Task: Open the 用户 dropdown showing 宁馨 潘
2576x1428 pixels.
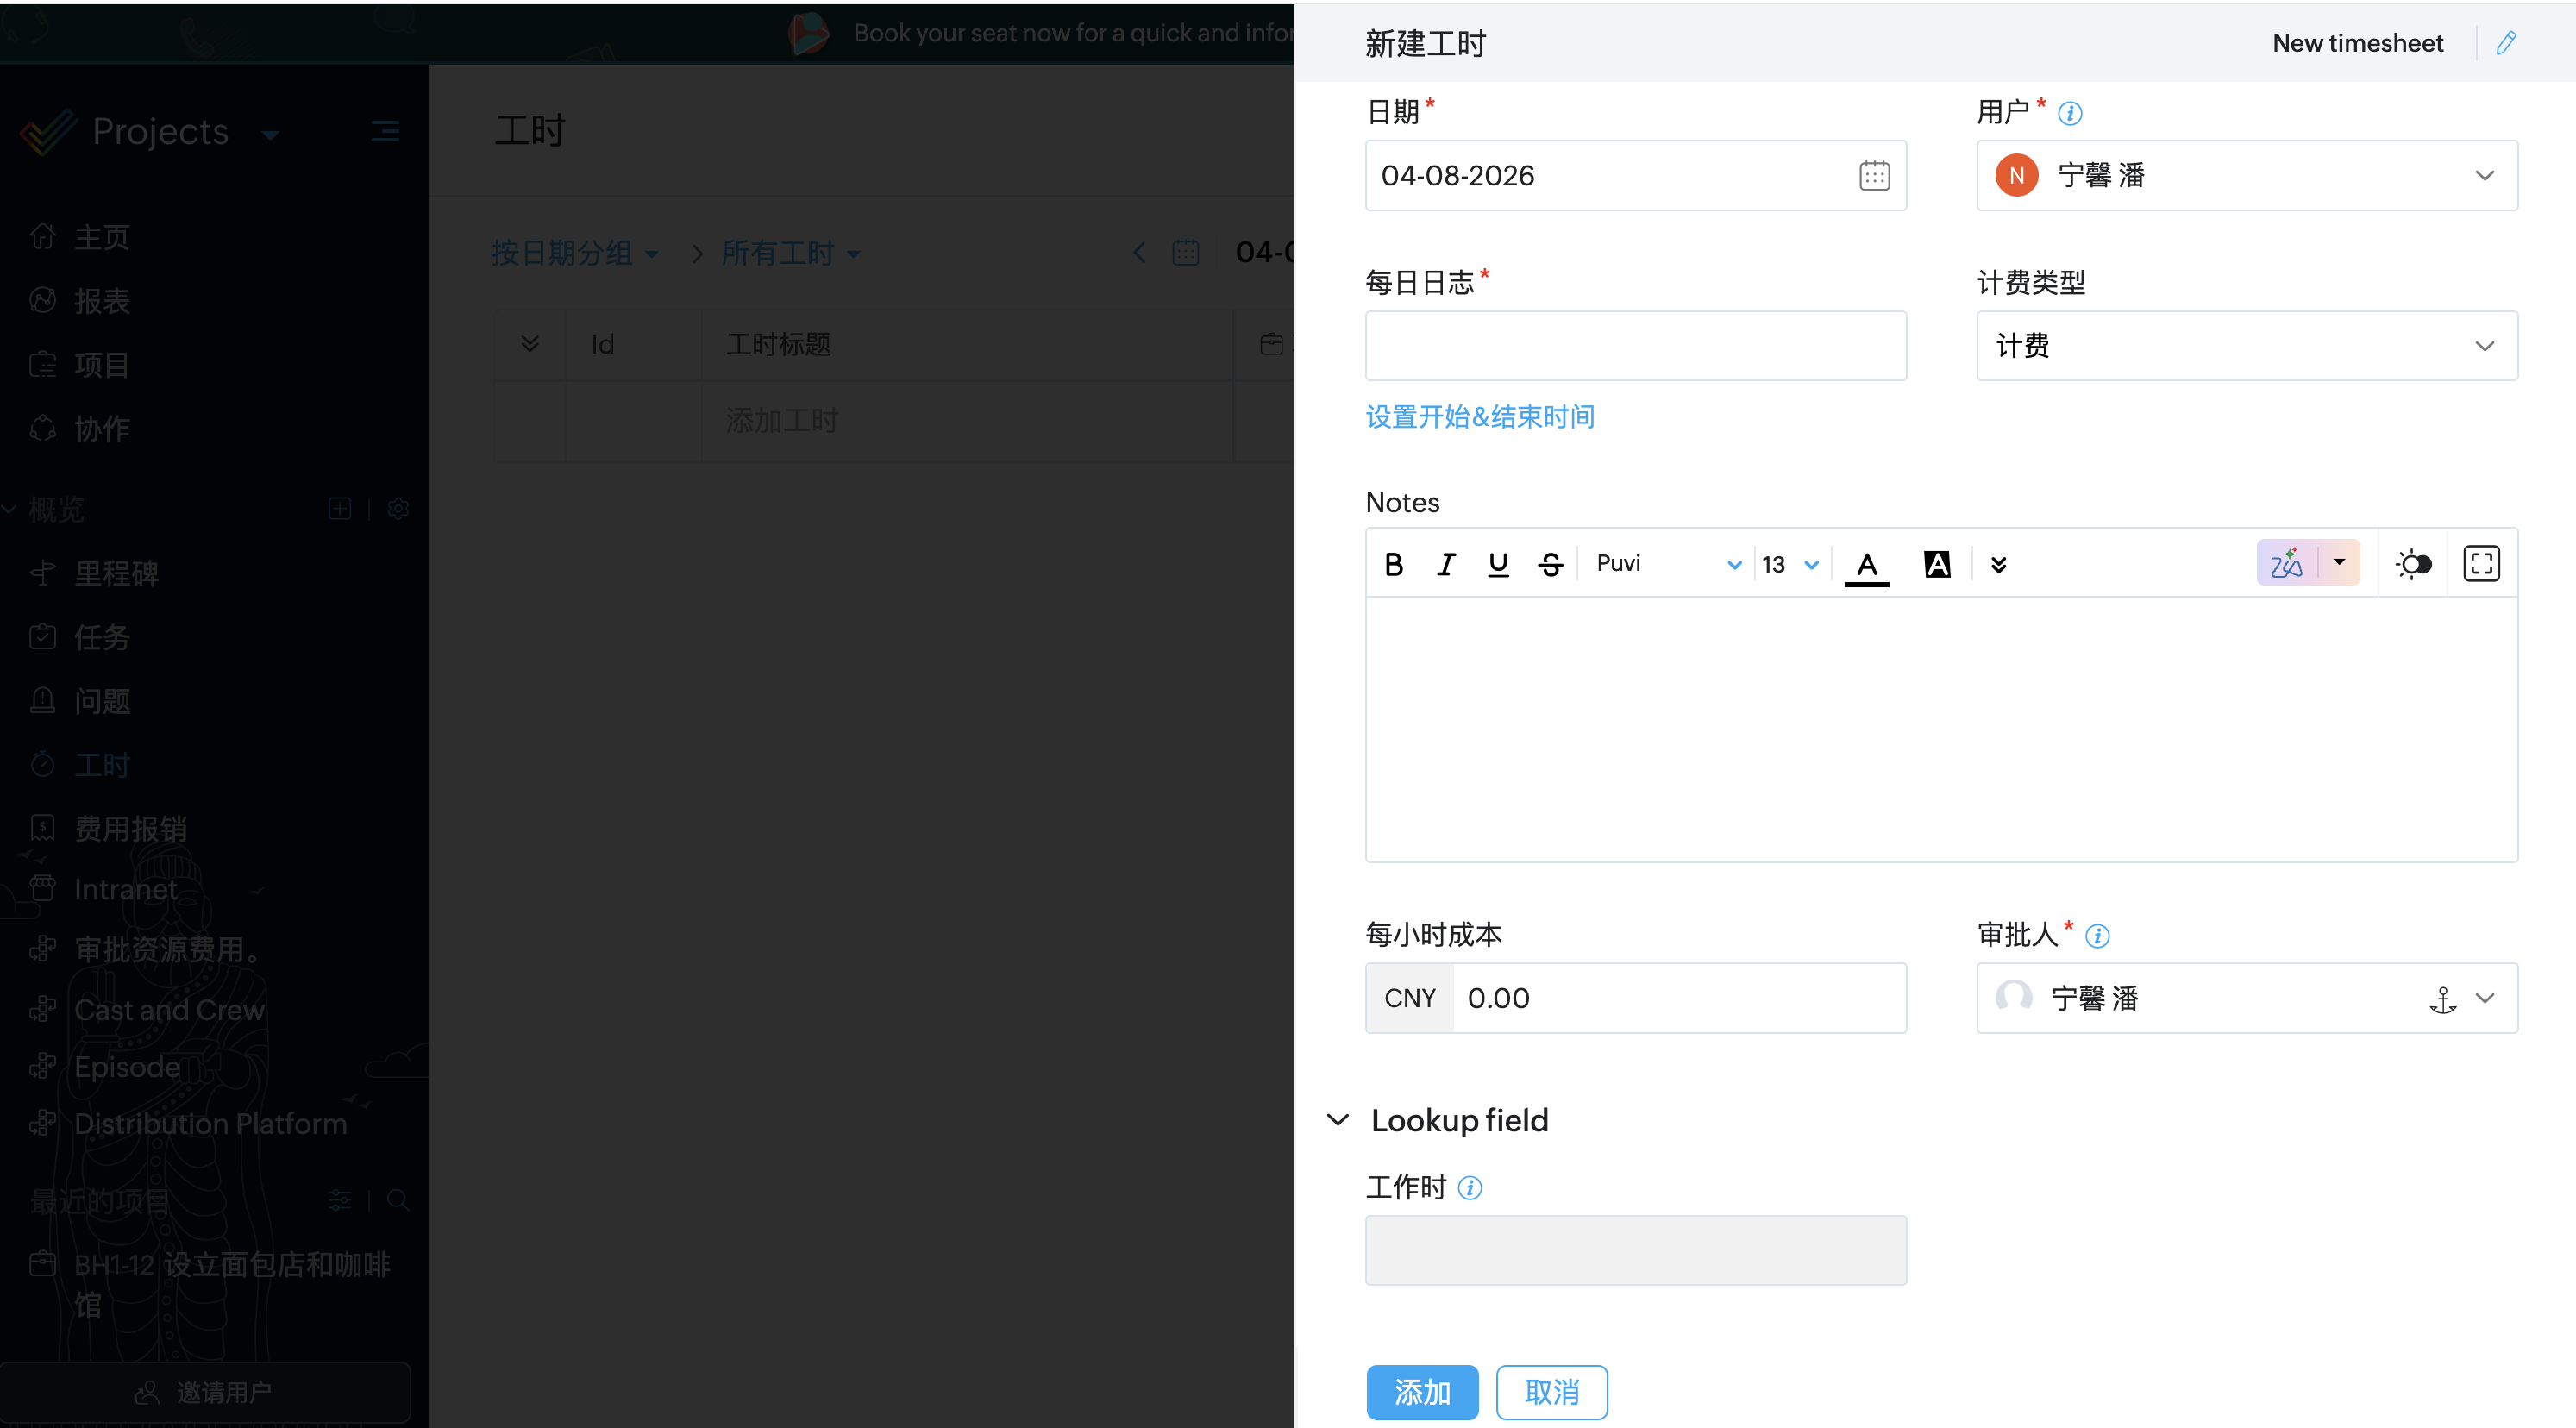Action: [x=2246, y=176]
